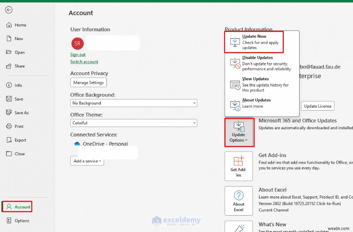Click the Save As icon

click(9, 112)
